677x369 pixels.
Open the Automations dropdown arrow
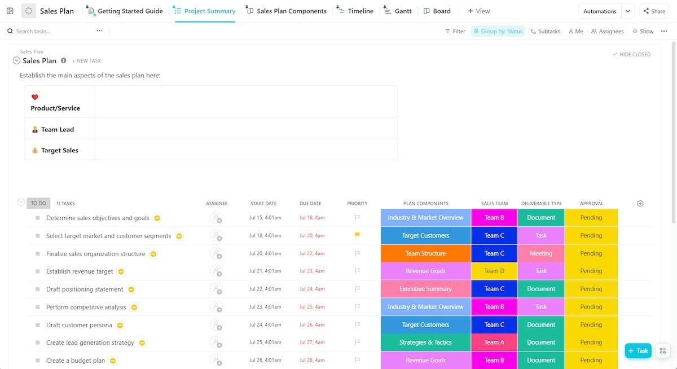628,11
